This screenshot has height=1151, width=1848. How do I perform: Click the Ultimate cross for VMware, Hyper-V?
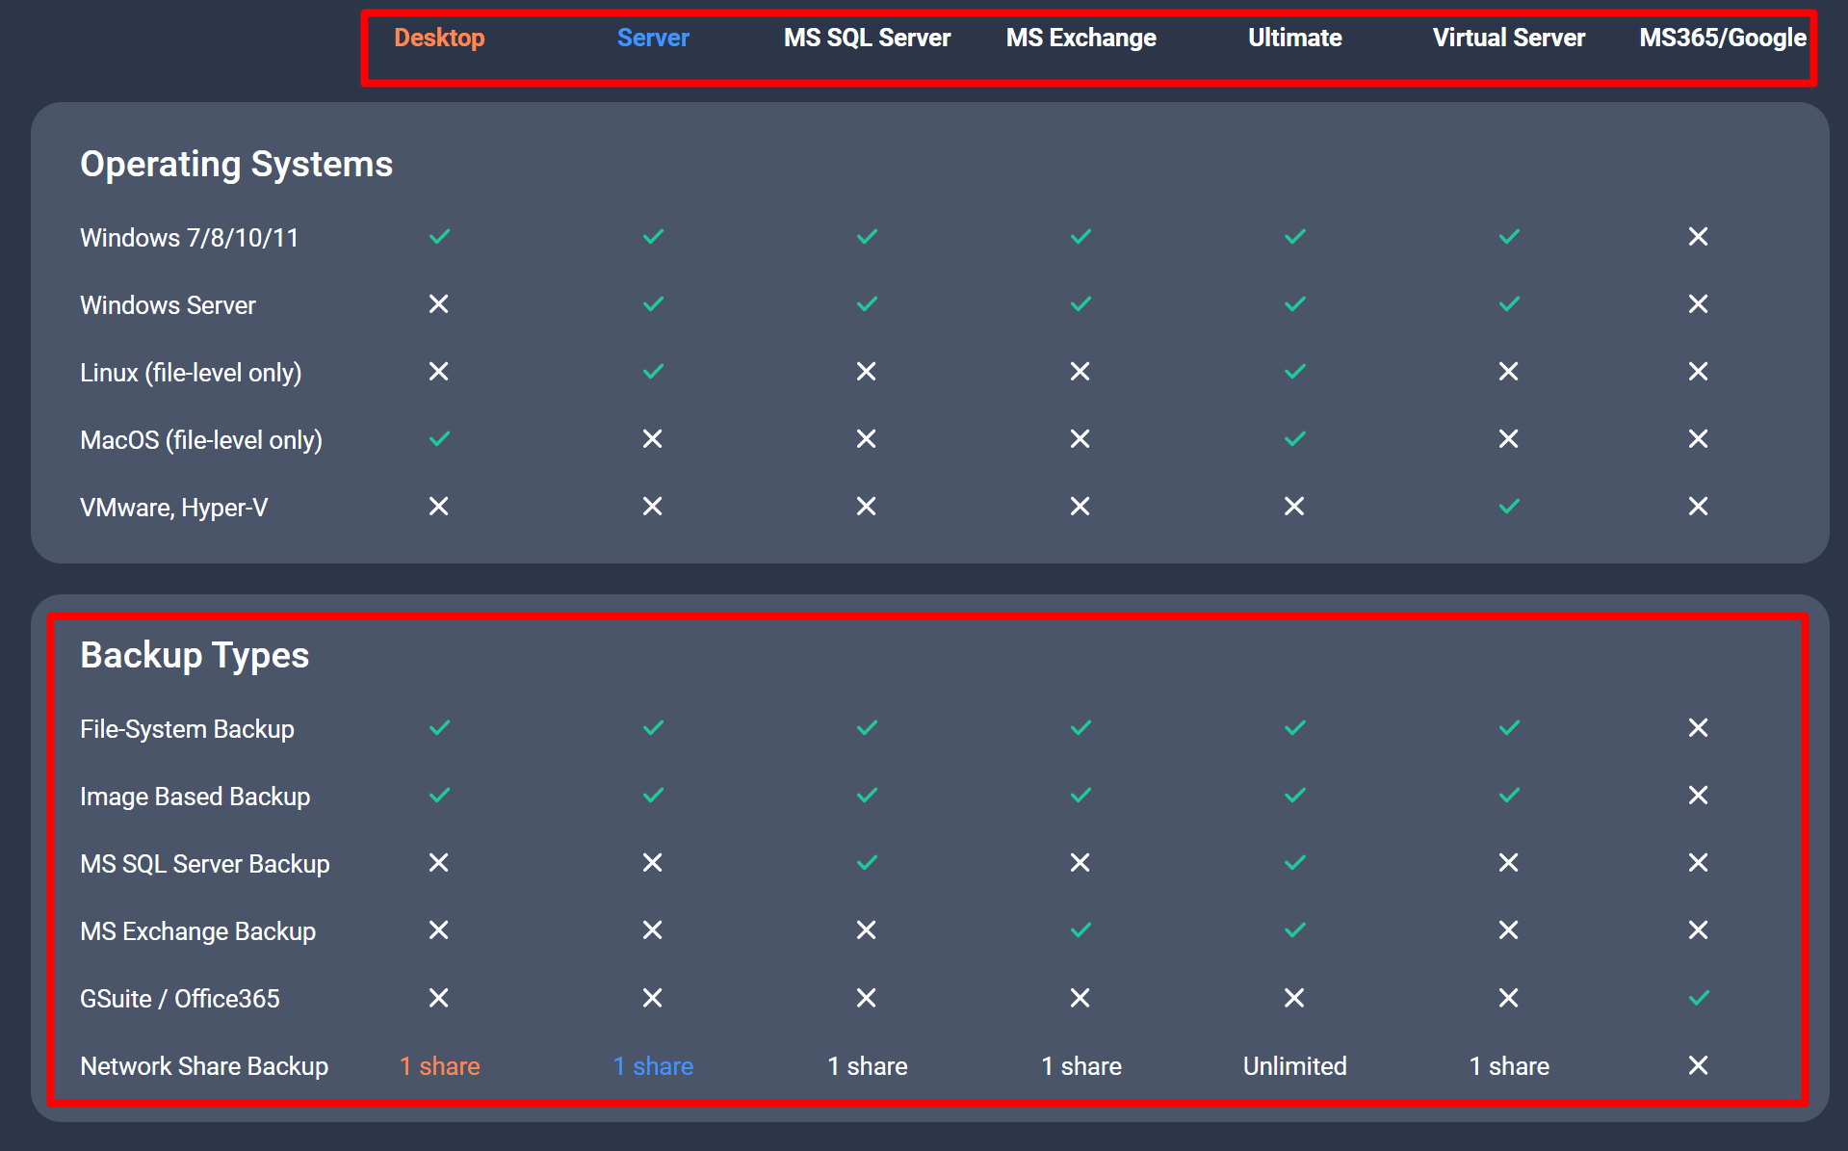[x=1294, y=506]
